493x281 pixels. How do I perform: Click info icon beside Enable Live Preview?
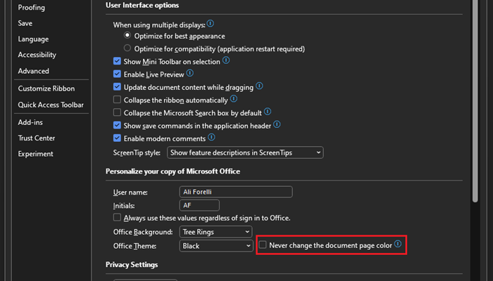(x=190, y=73)
